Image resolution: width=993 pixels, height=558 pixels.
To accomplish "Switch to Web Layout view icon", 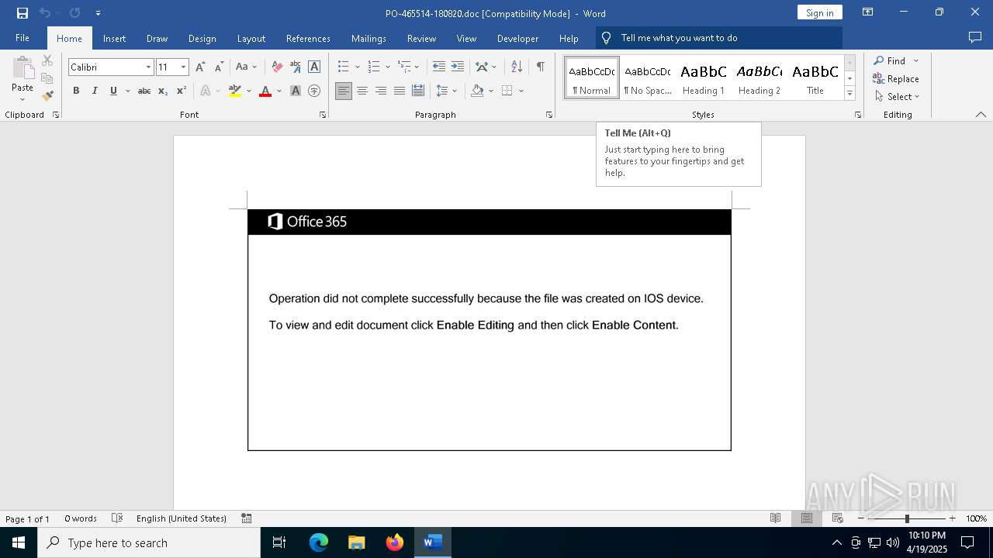I will (x=838, y=518).
